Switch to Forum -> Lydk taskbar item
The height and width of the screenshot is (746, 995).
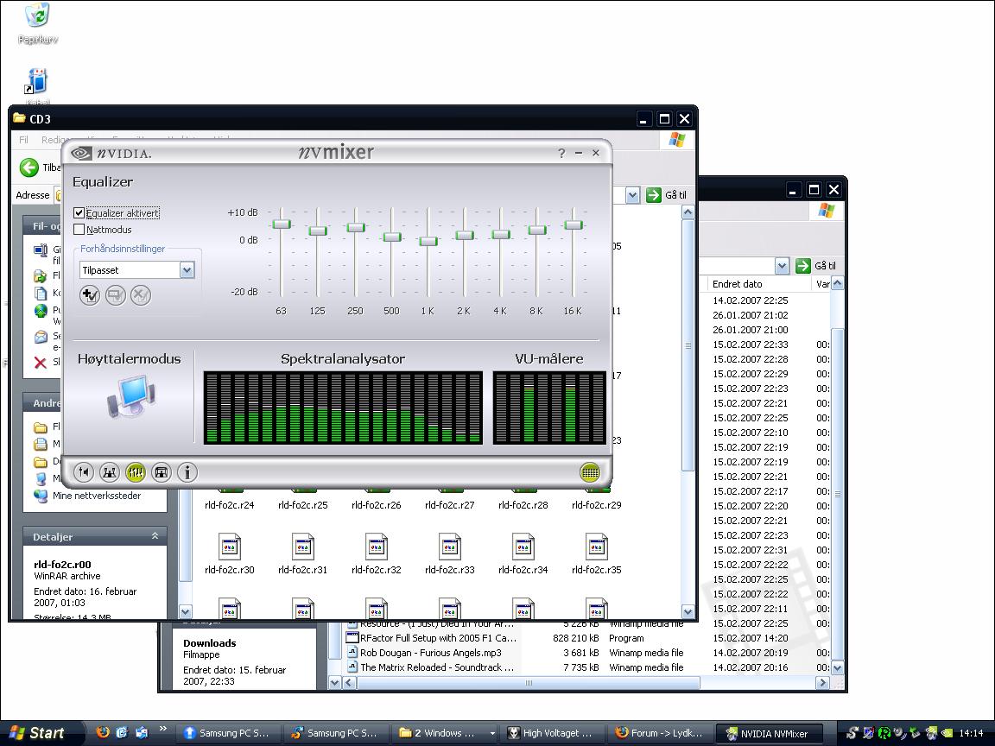(x=660, y=733)
